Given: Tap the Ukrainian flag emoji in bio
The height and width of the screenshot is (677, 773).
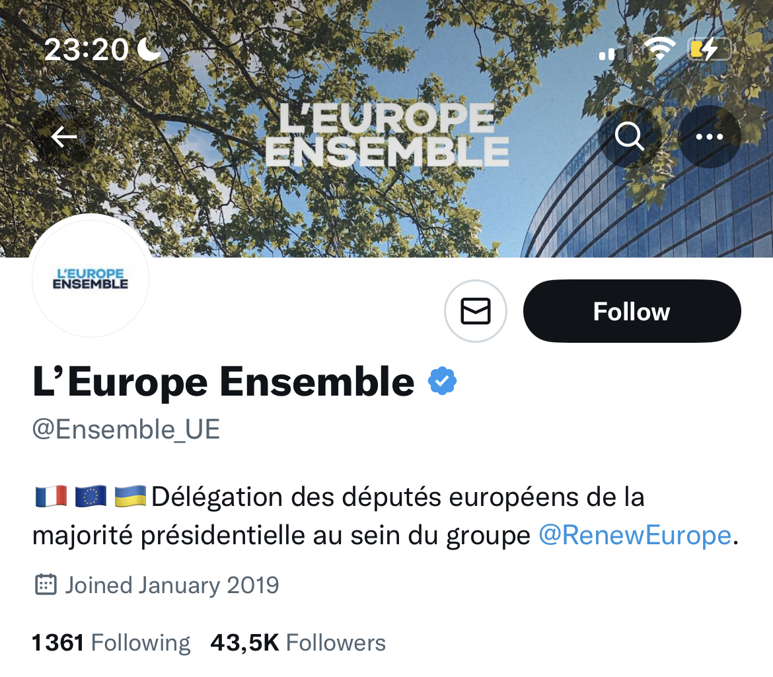Looking at the screenshot, I should click(131, 496).
